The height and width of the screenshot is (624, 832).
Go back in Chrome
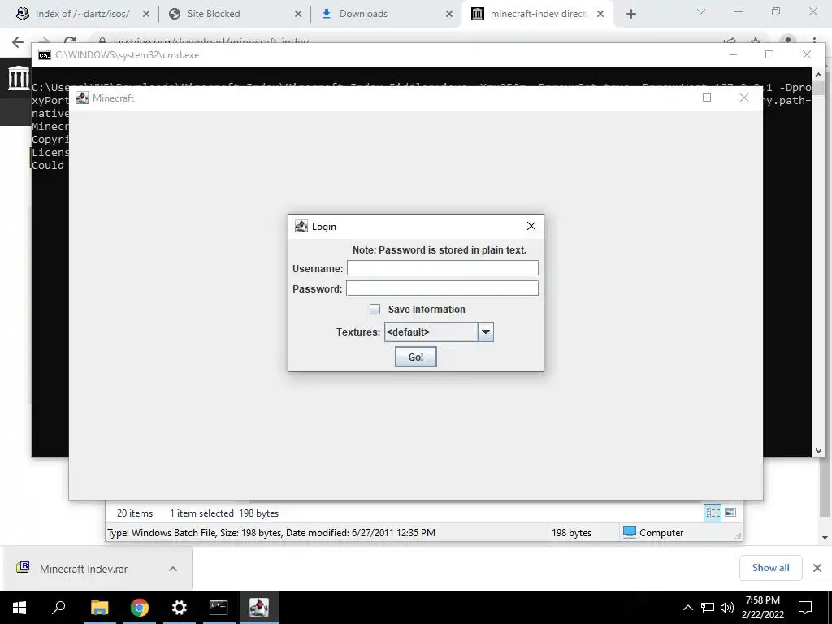(18, 42)
